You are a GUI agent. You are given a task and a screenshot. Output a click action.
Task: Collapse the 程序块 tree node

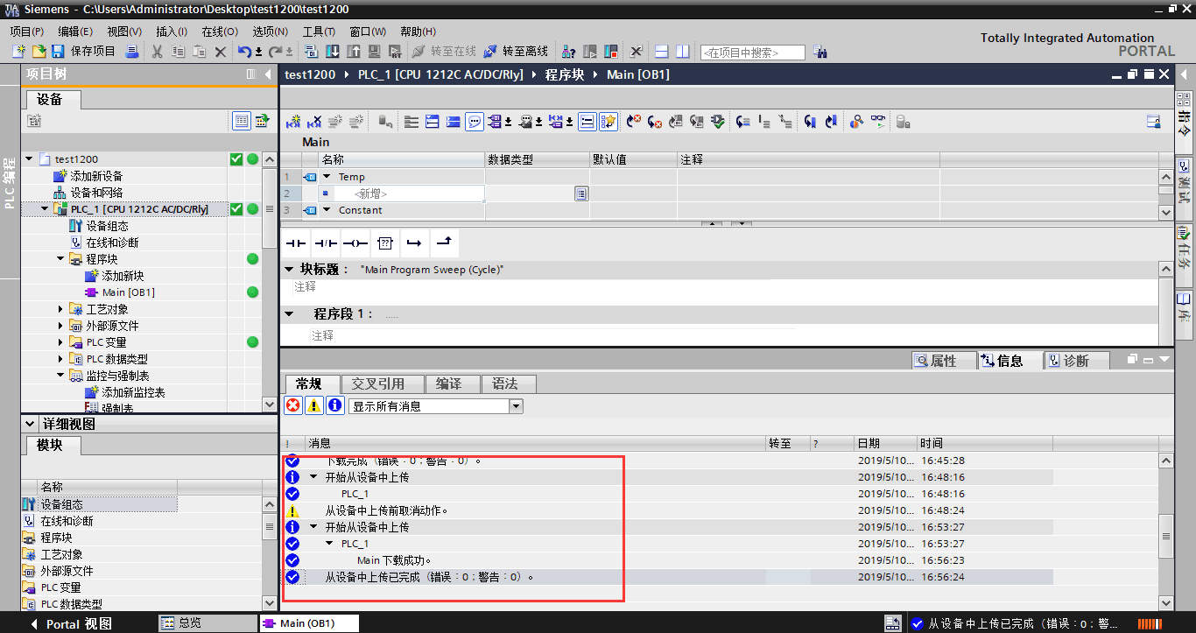[60, 258]
